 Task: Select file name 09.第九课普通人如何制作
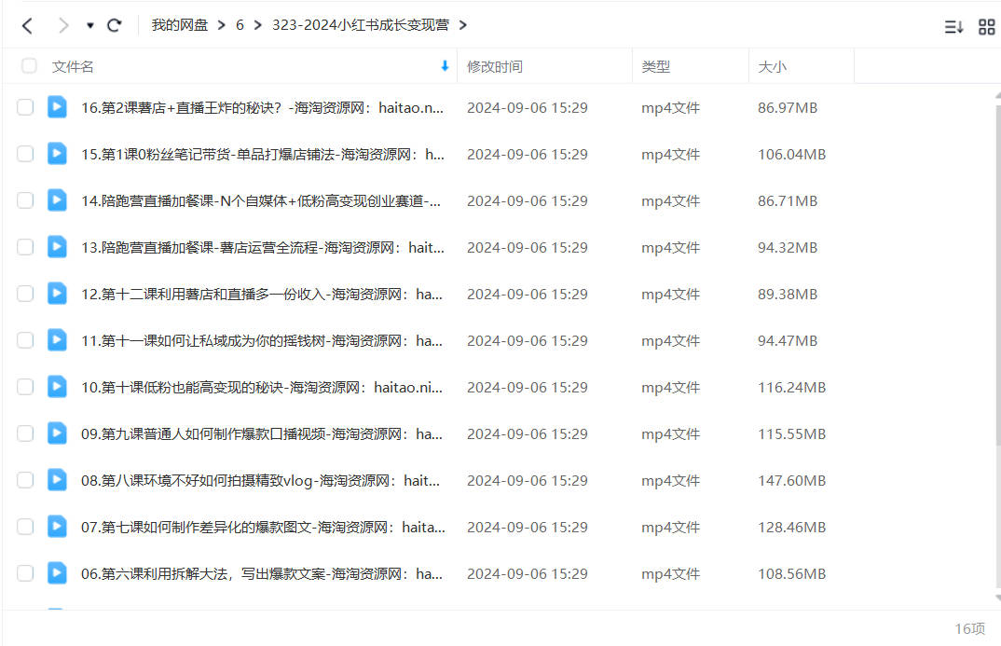point(262,434)
